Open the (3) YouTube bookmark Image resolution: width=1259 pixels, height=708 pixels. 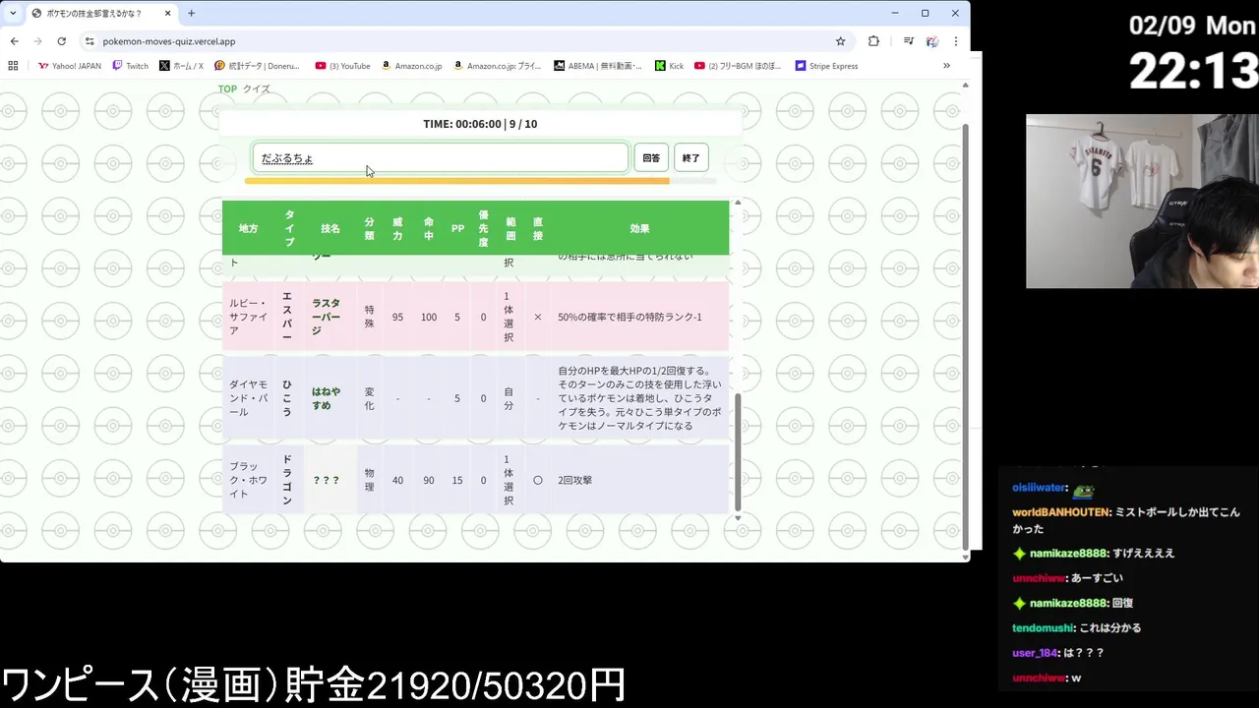pyautogui.click(x=342, y=66)
